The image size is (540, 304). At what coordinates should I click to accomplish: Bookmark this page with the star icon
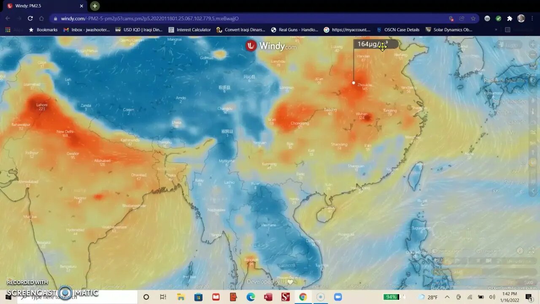point(473,19)
